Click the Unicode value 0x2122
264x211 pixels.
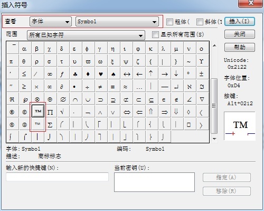[x=237, y=67]
